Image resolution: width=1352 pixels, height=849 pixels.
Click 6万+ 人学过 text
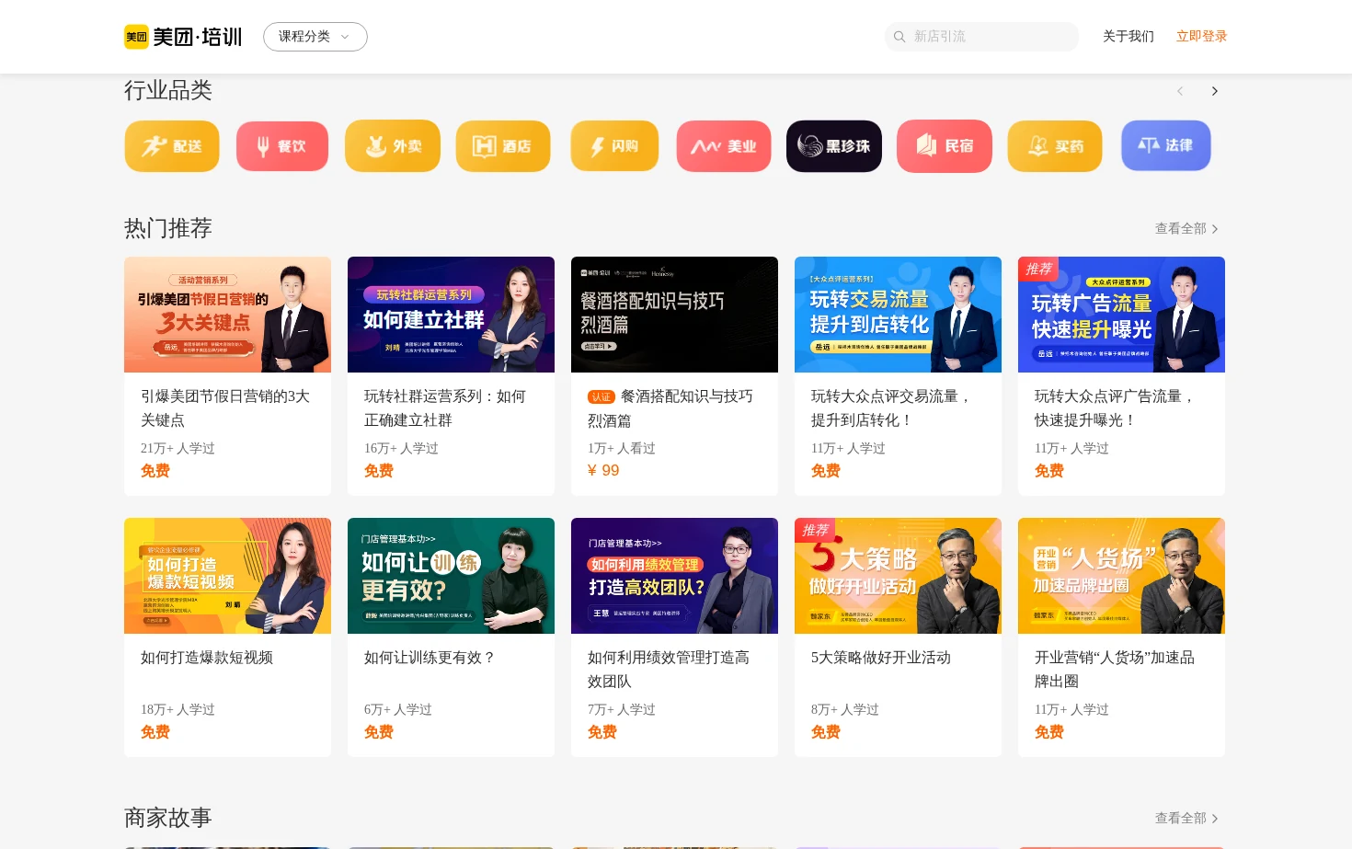point(398,709)
